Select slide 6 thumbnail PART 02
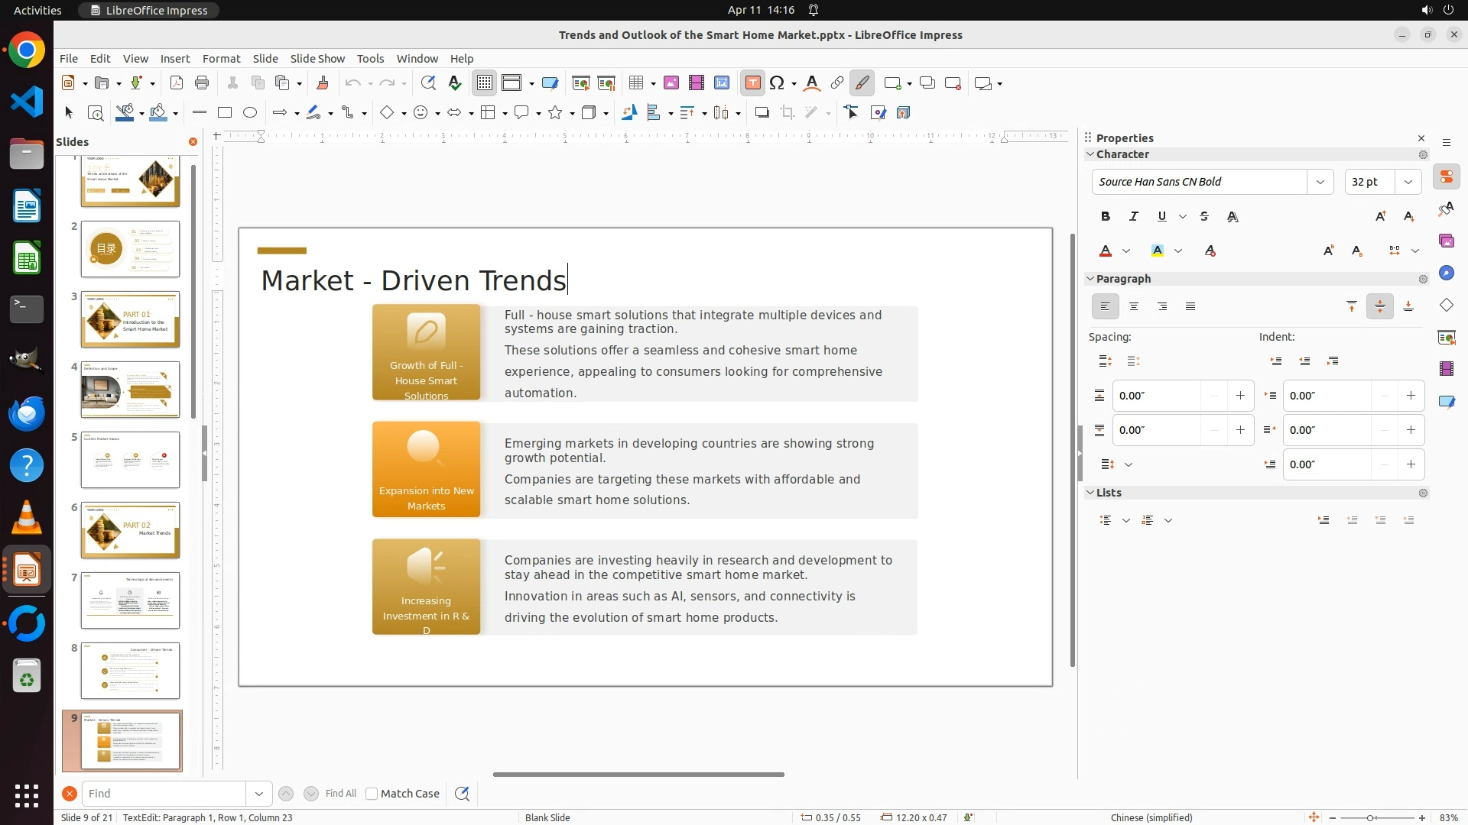The height and width of the screenshot is (825, 1468). click(x=130, y=530)
